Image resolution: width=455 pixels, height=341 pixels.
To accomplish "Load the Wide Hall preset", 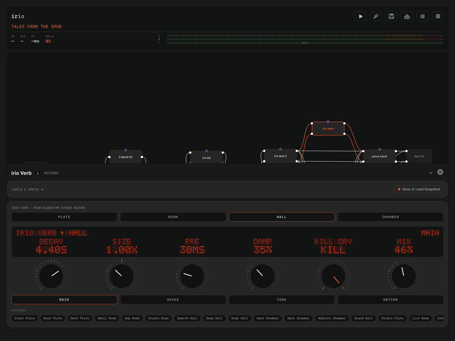I will [x=240, y=318].
